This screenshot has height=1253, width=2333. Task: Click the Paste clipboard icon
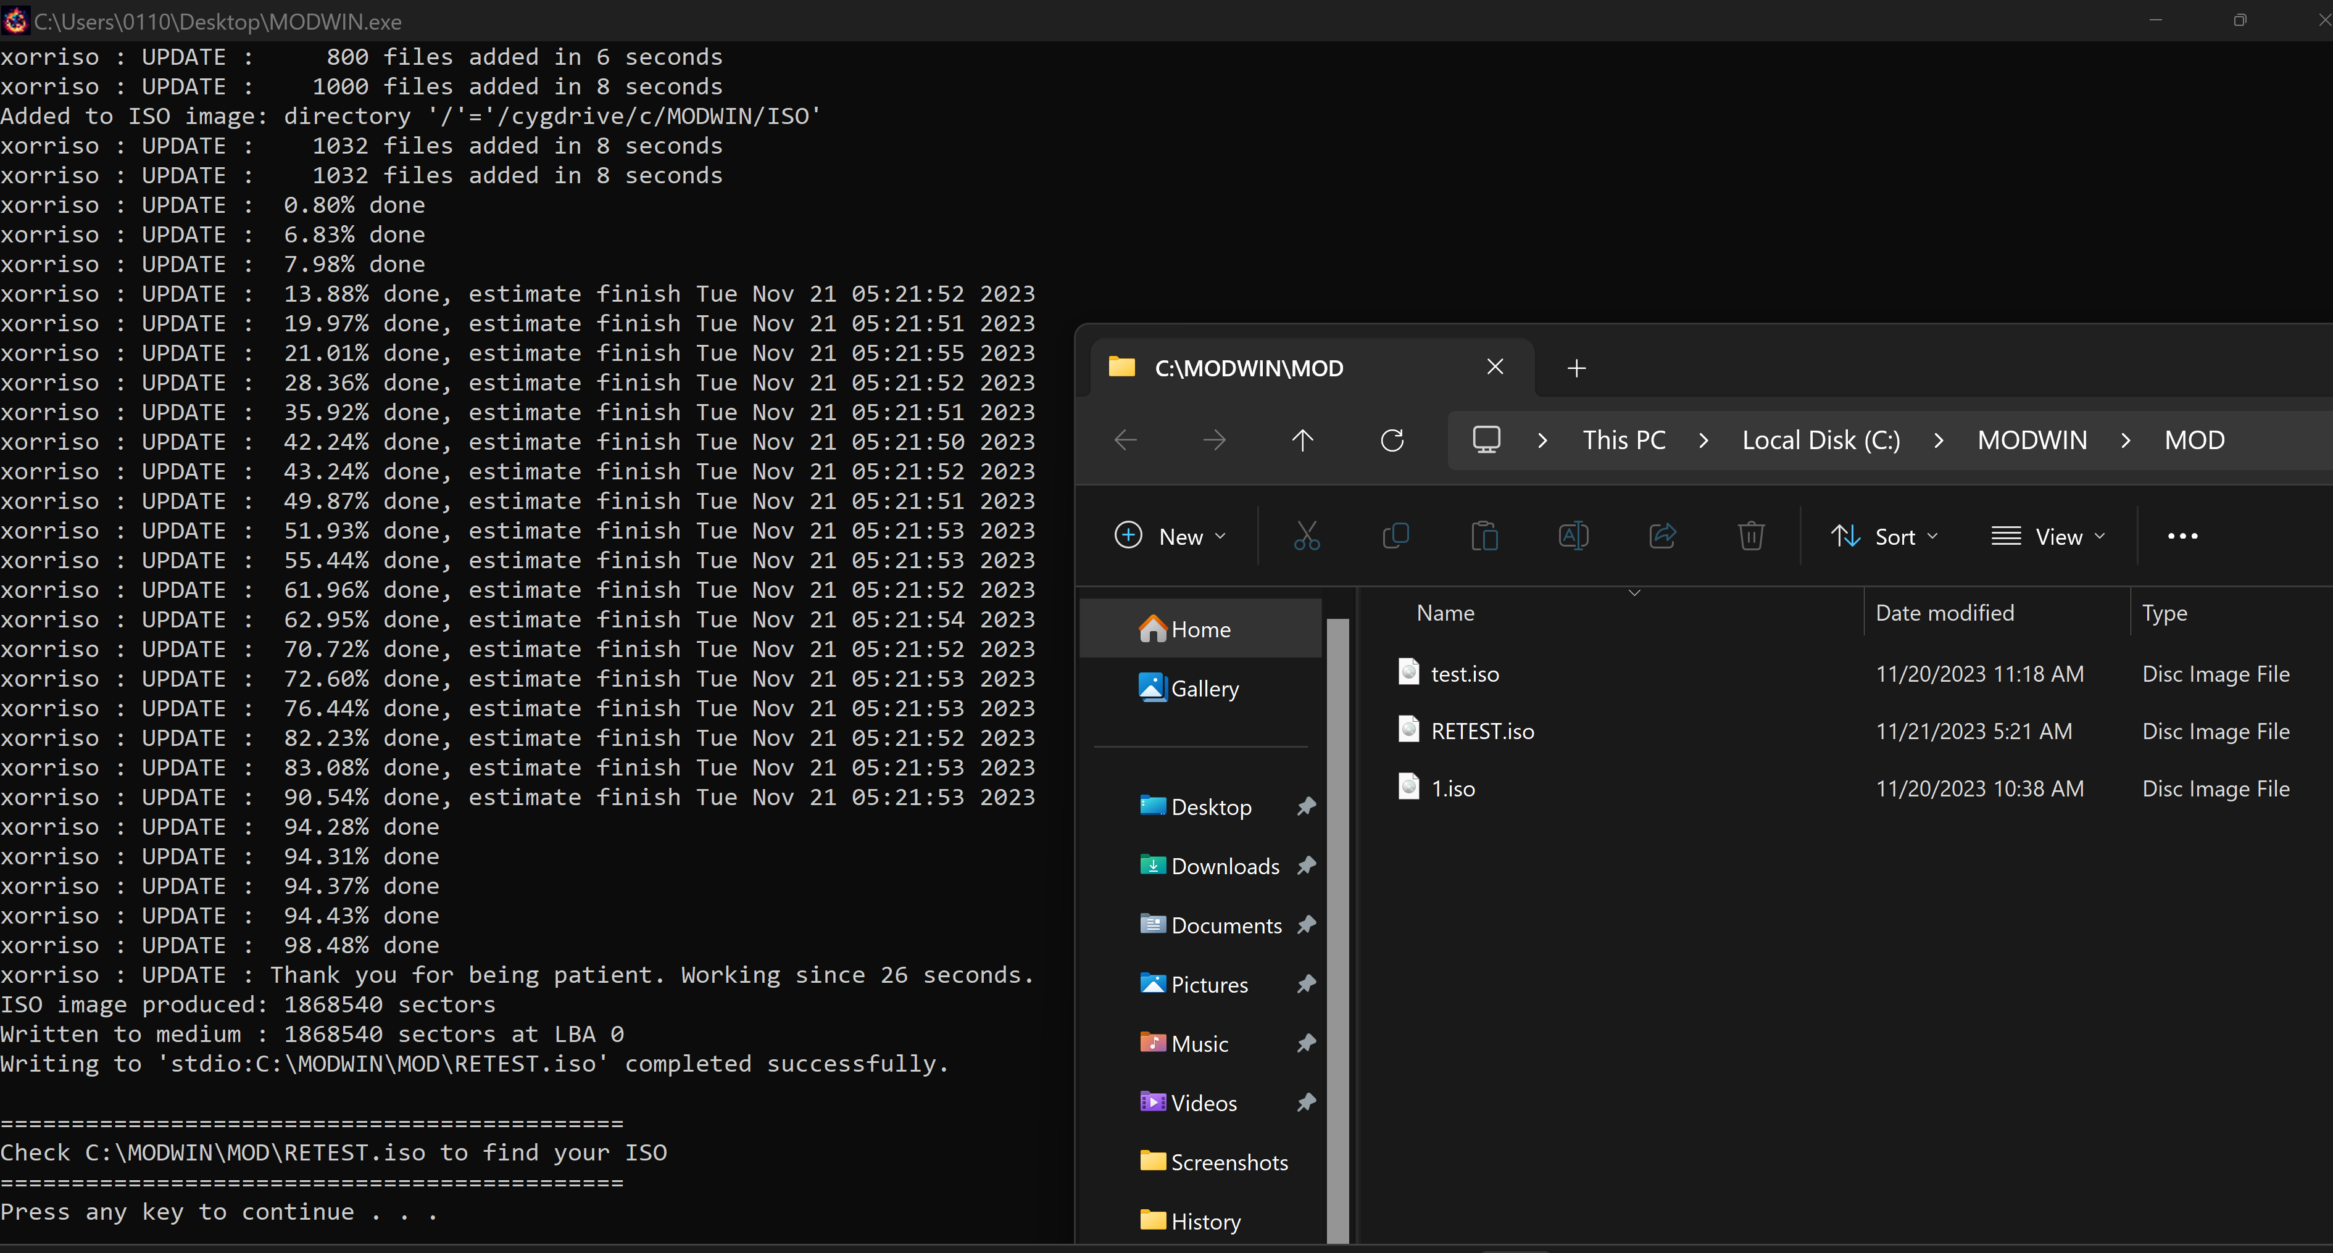click(x=1484, y=536)
